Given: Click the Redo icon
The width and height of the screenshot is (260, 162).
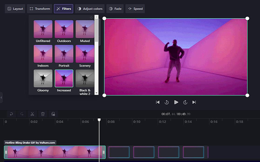Looking at the screenshot, I should point(22,114).
